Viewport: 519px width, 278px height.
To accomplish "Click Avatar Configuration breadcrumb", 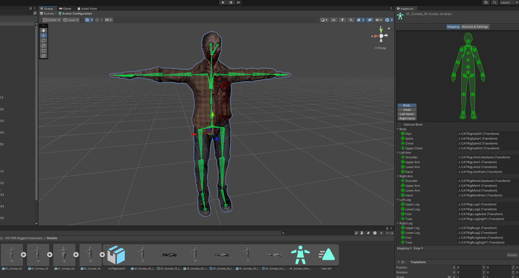I will [x=75, y=13].
